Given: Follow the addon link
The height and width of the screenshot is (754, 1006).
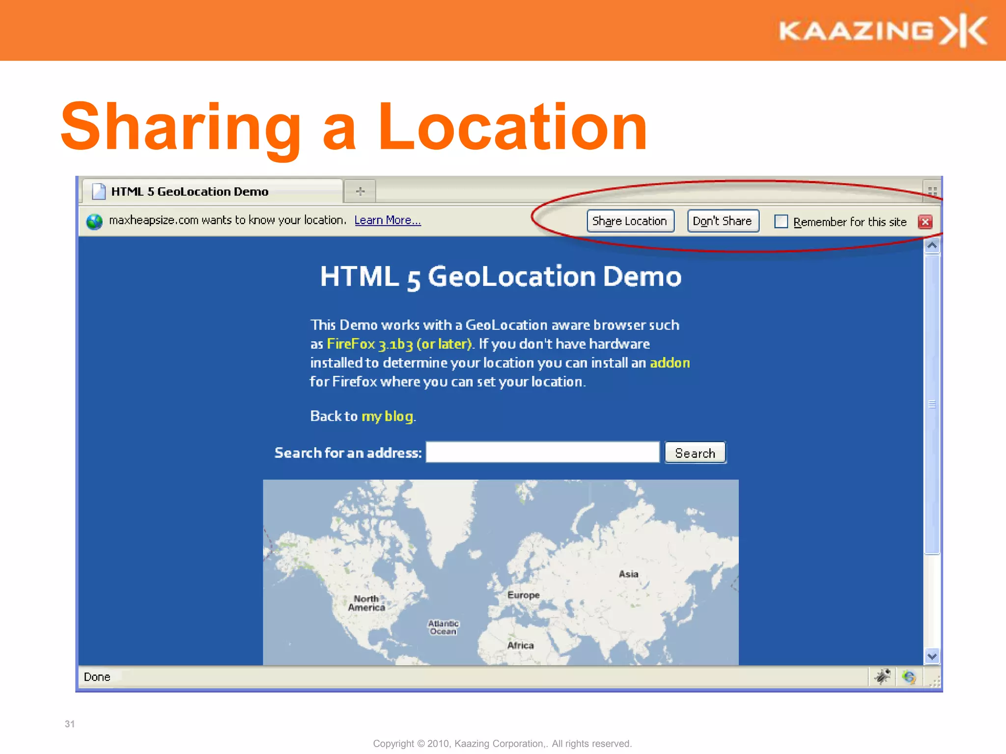Looking at the screenshot, I should pyautogui.click(x=670, y=363).
